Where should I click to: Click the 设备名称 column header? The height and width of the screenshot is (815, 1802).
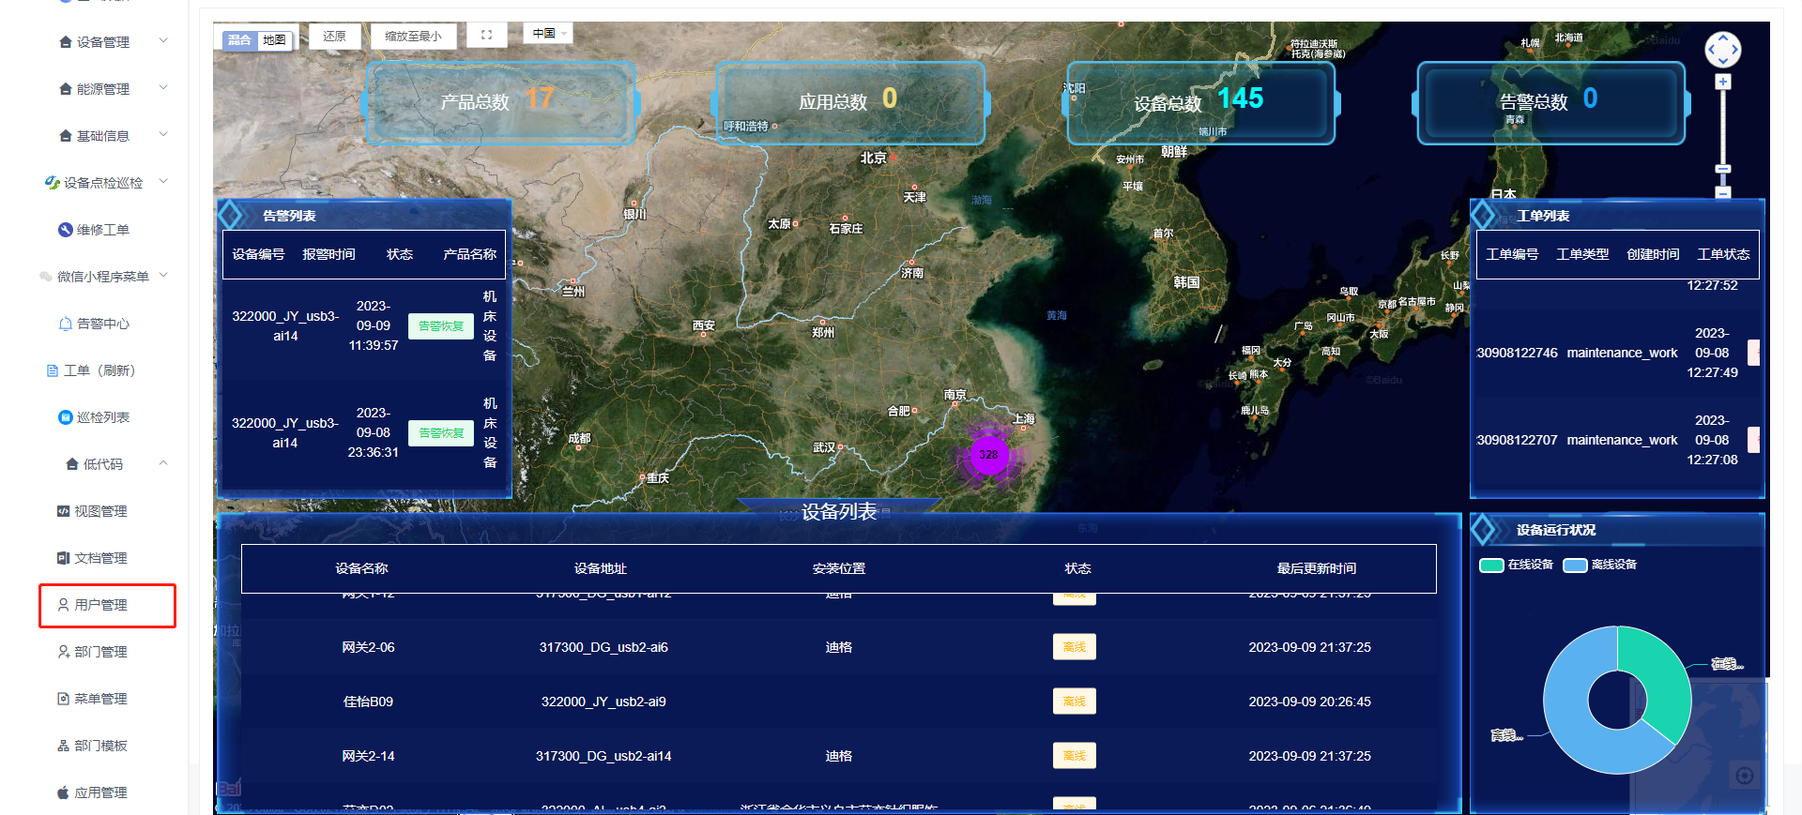coord(361,568)
